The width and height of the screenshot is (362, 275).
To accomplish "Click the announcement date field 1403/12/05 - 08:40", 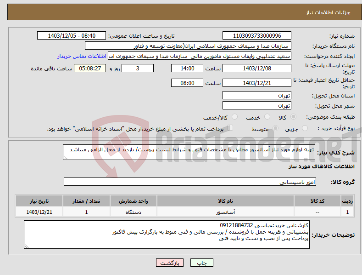I will pos(72,36).
